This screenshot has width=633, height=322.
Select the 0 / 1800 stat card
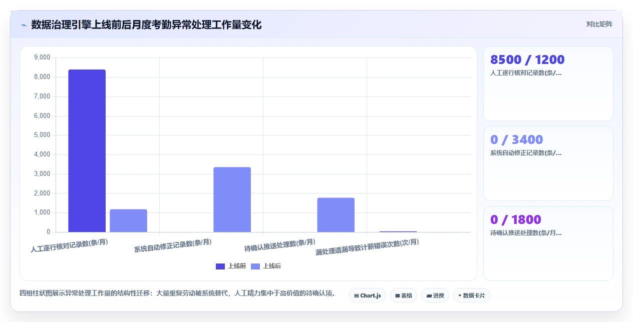(x=548, y=243)
